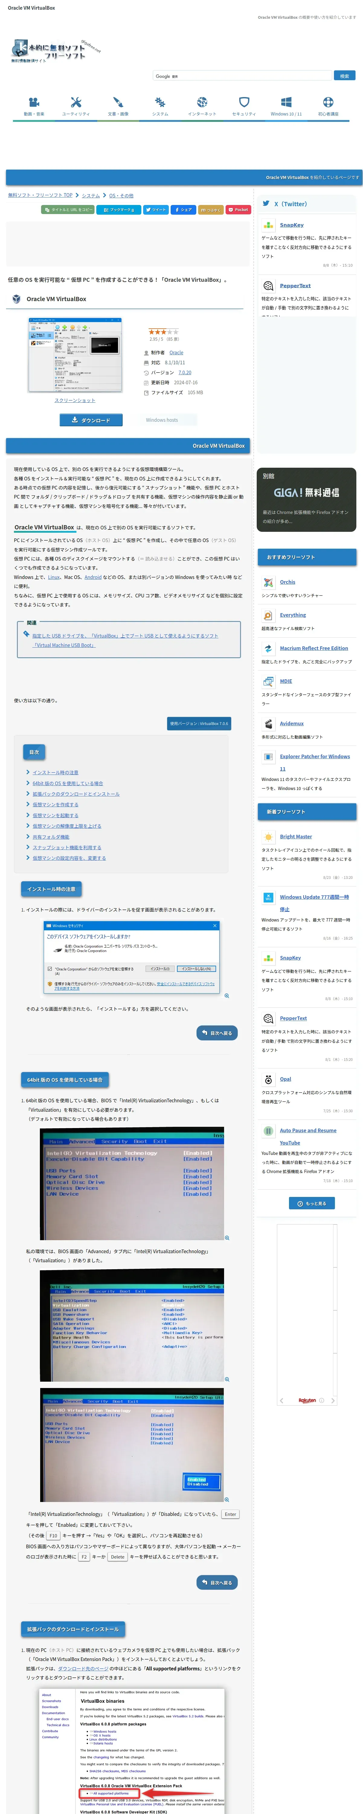Save to Pocket button

239,210
